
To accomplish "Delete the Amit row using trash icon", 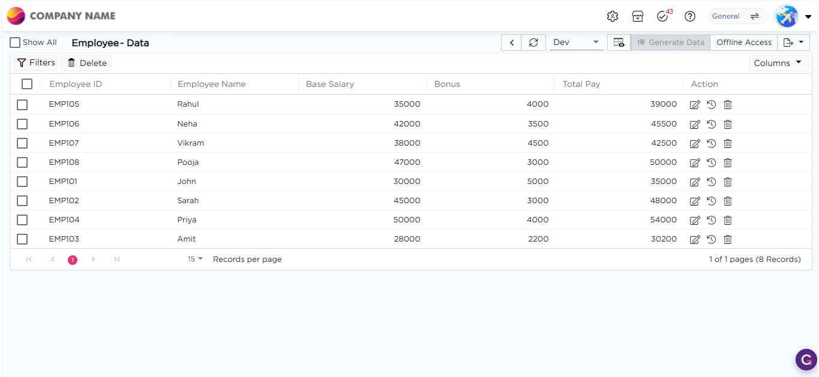I will 727,239.
